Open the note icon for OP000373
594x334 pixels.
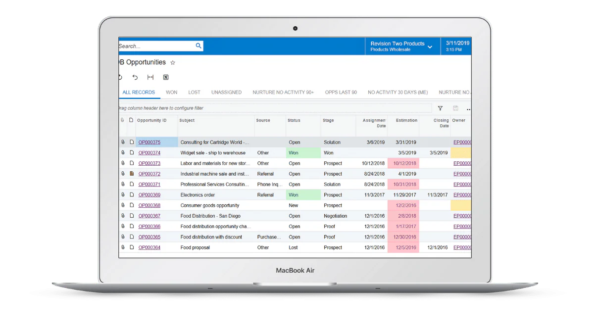[x=132, y=163]
